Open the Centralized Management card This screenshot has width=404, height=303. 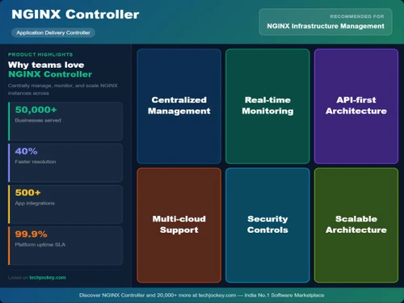click(179, 106)
